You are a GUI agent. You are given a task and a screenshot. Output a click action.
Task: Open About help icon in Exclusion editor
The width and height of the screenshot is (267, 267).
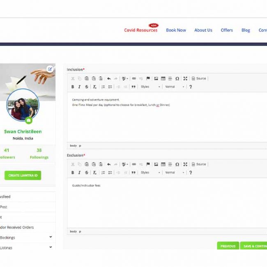(x=191, y=173)
